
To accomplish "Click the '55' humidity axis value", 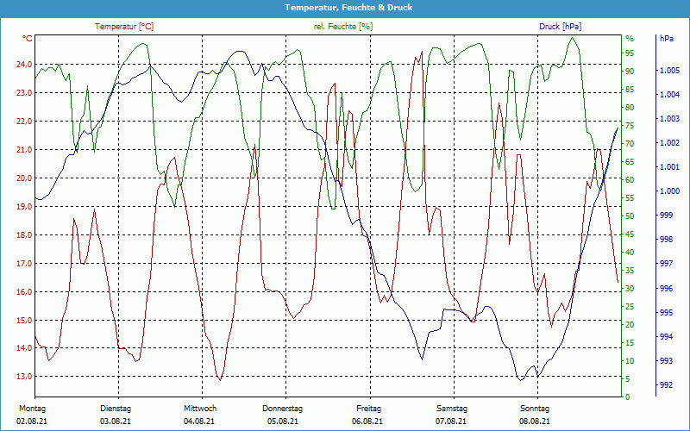I will point(630,198).
